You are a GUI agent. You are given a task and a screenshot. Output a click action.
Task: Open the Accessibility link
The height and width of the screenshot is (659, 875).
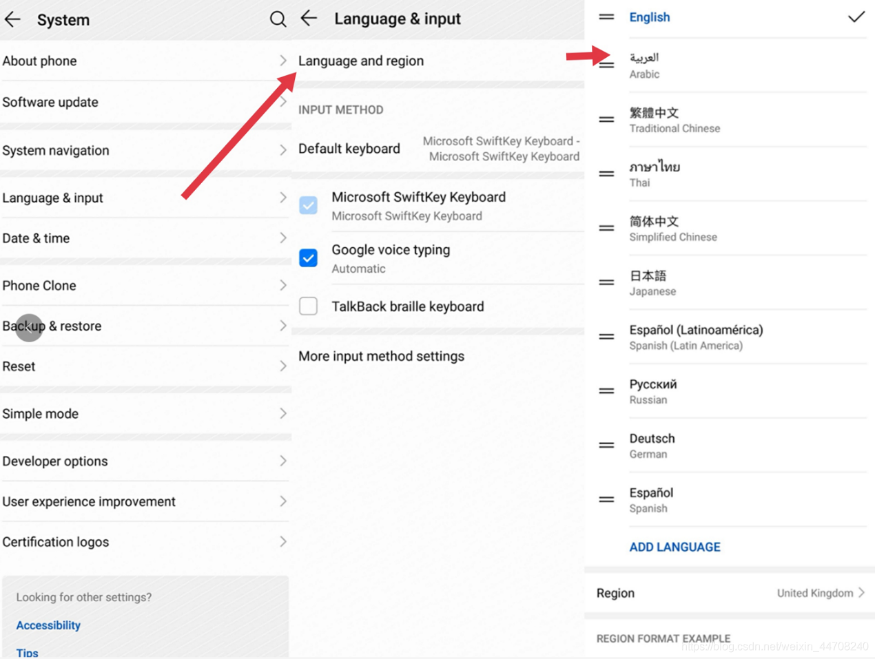point(48,625)
